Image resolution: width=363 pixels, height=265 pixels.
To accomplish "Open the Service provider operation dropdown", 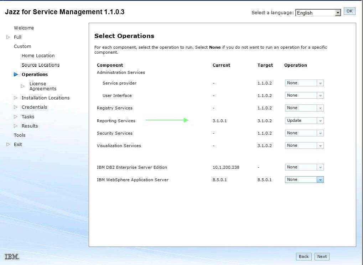I will tap(304, 83).
